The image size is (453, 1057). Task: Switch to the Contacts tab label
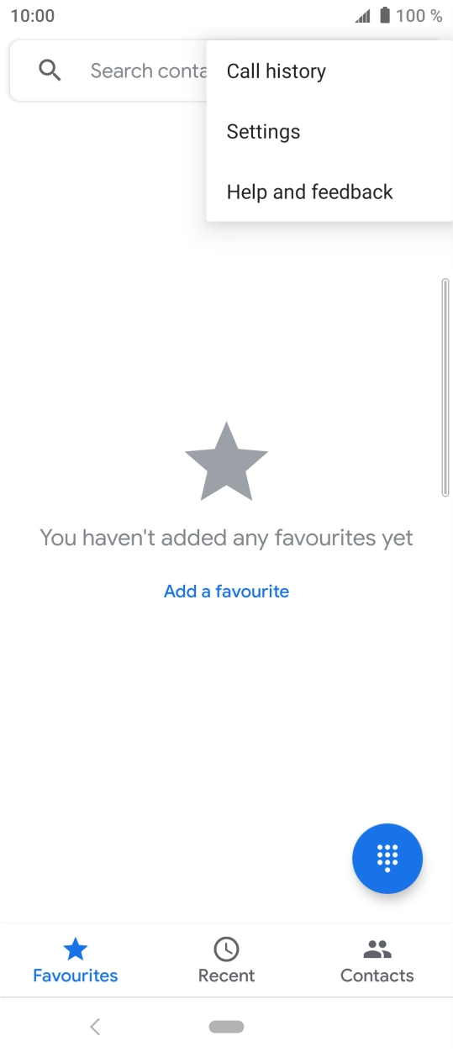pyautogui.click(x=377, y=975)
